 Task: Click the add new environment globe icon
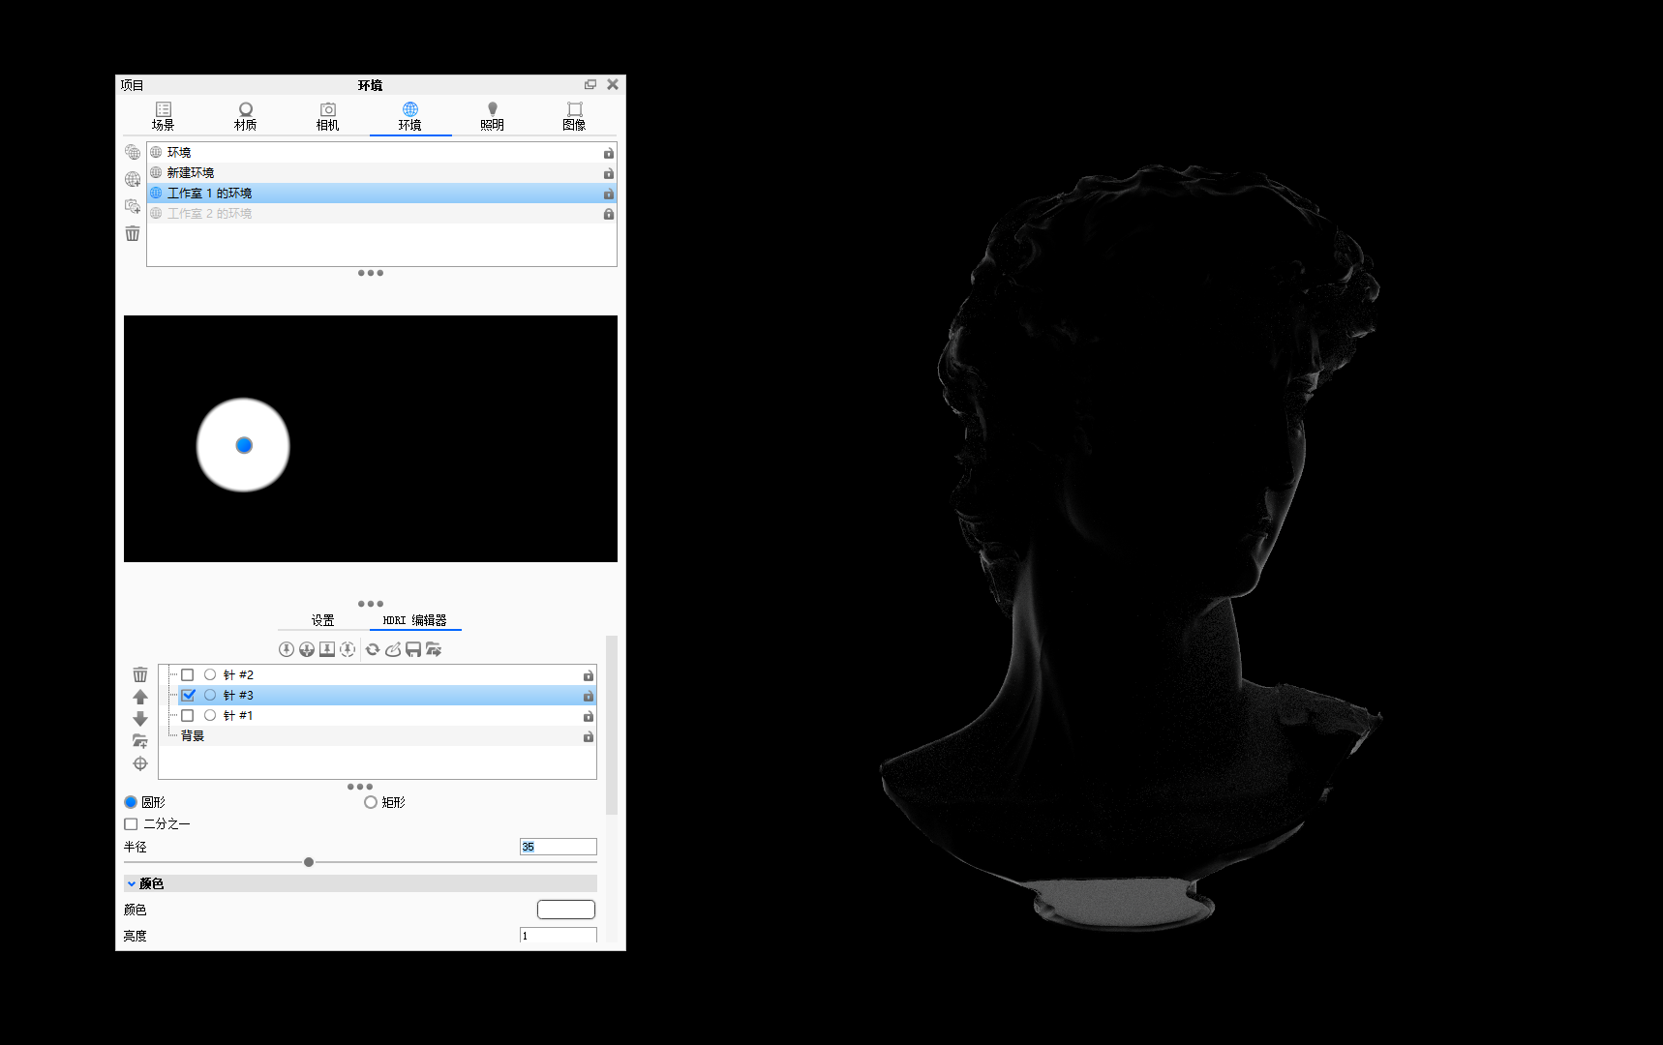point(133,178)
